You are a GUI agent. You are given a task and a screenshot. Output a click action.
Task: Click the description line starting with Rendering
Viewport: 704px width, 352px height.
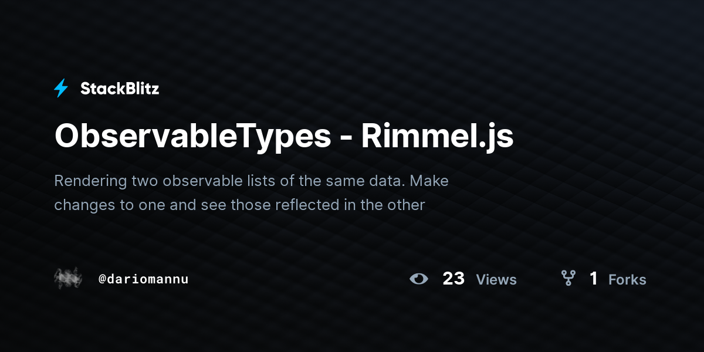[x=251, y=181]
